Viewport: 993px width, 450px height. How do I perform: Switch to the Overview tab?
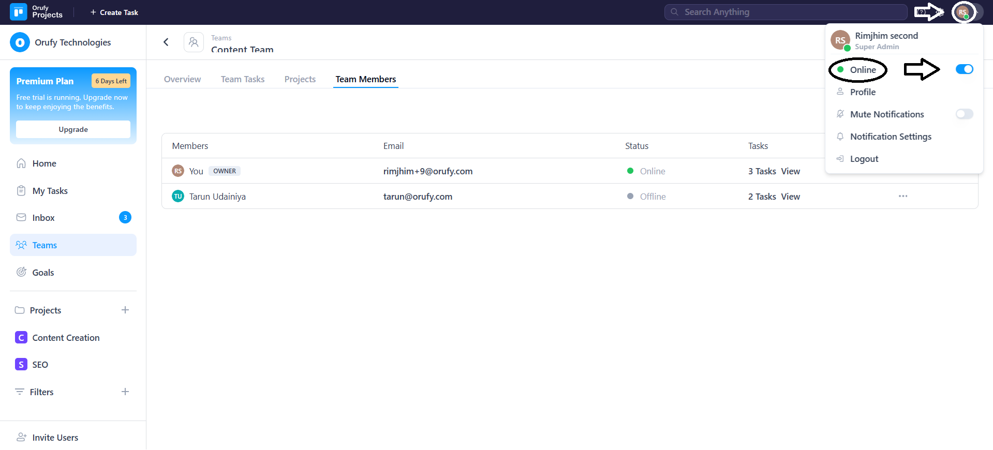pos(182,79)
